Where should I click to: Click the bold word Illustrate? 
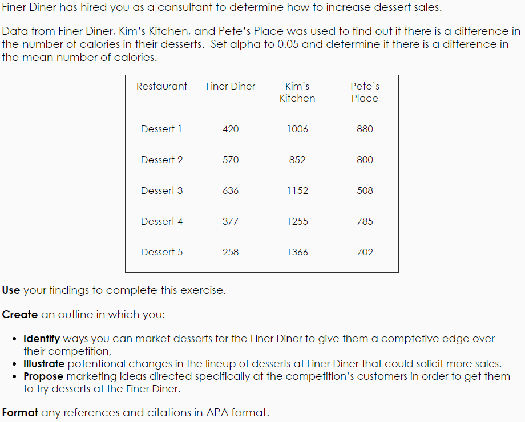(x=44, y=363)
